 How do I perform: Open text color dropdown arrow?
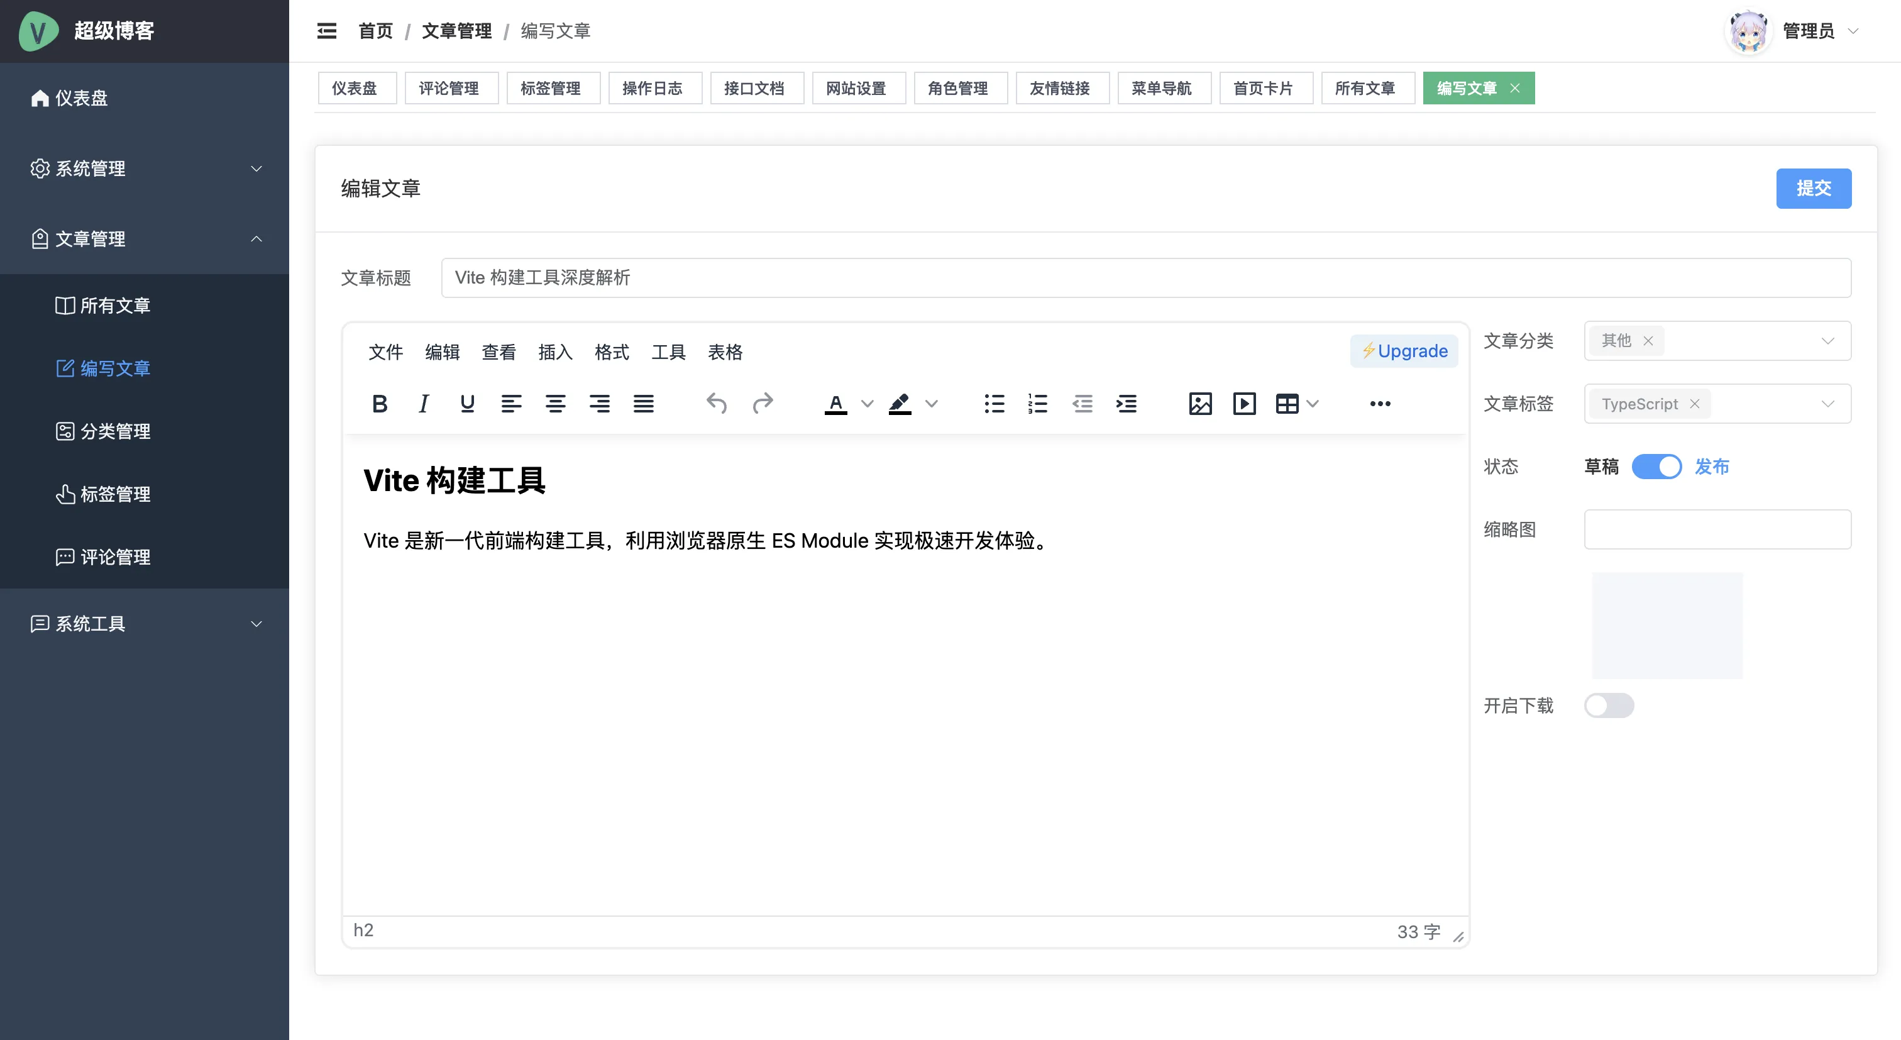click(868, 404)
